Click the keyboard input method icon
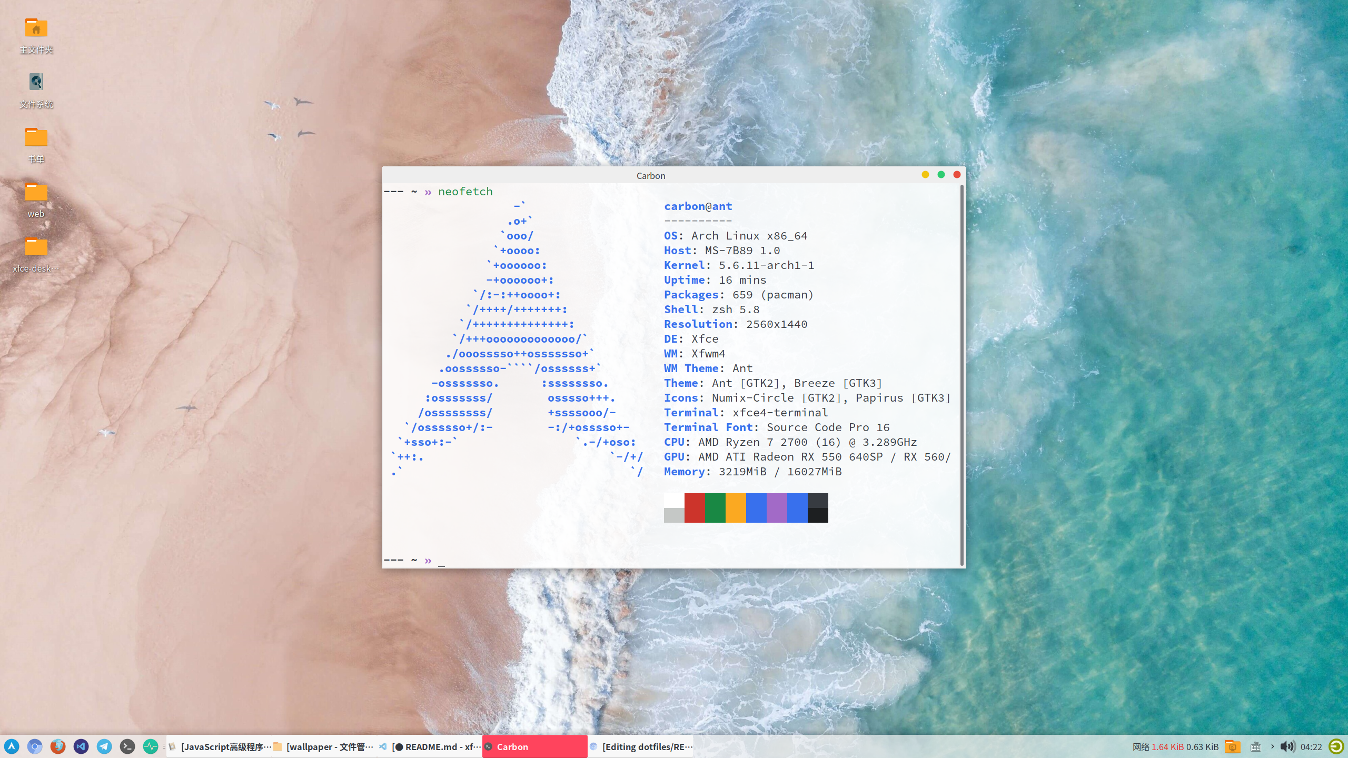 pos(1256,746)
